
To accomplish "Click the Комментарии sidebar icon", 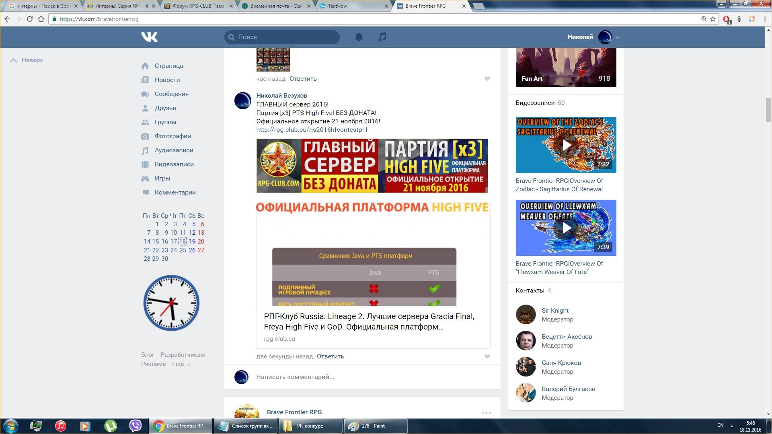I will [145, 192].
